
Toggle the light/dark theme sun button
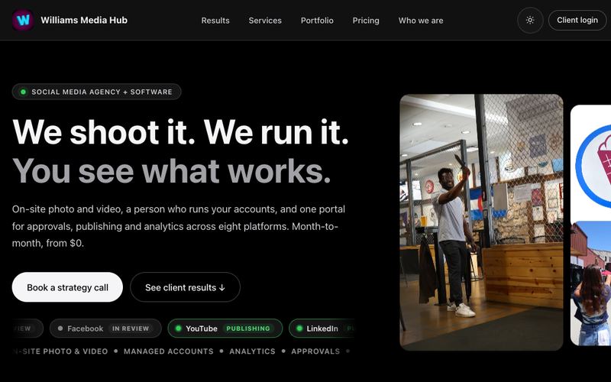tap(530, 21)
